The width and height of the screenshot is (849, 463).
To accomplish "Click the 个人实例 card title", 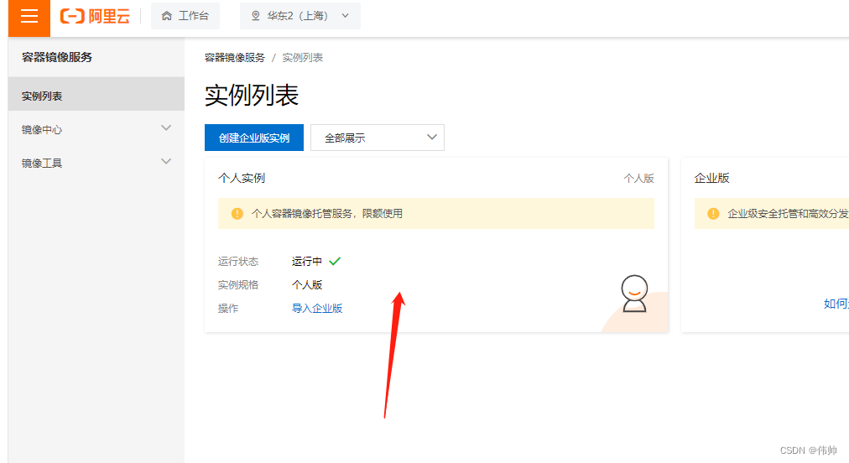I will tap(242, 178).
